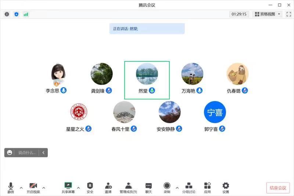Open the 分组讨论 breakout rooms
Viewport: 294px width, 196px height.
(189, 188)
